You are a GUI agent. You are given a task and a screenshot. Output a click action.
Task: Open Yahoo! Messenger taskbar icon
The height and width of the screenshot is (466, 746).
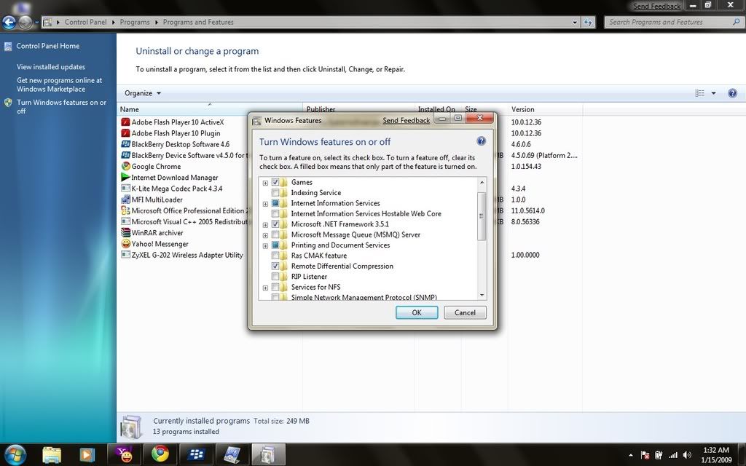point(123,454)
